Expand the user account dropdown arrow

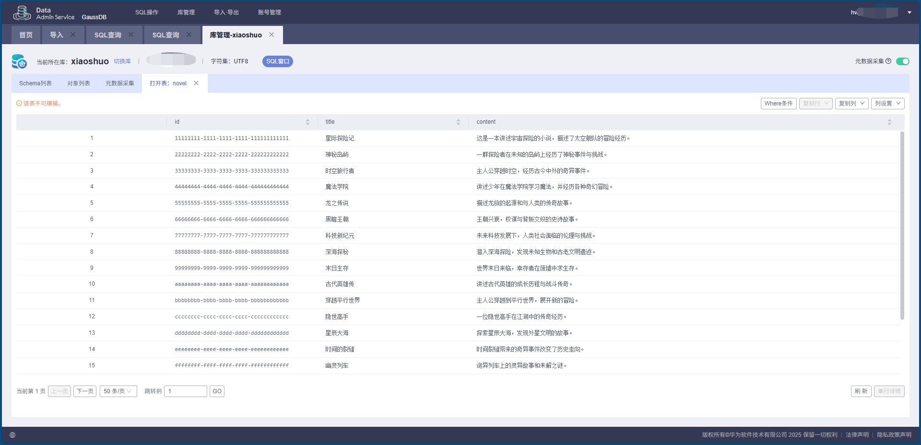[909, 12]
